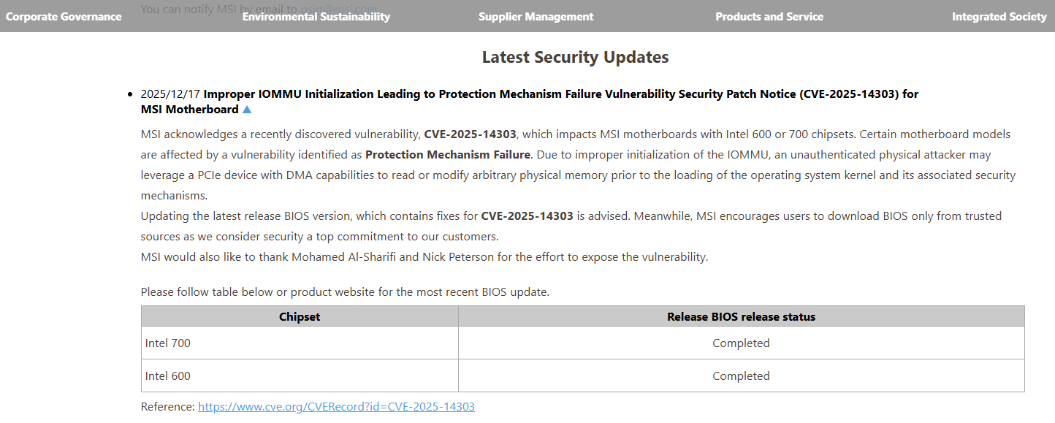The width and height of the screenshot is (1055, 423).
Task: Open the cve.org CVE-2025-14303 reference link
Action: [336, 407]
